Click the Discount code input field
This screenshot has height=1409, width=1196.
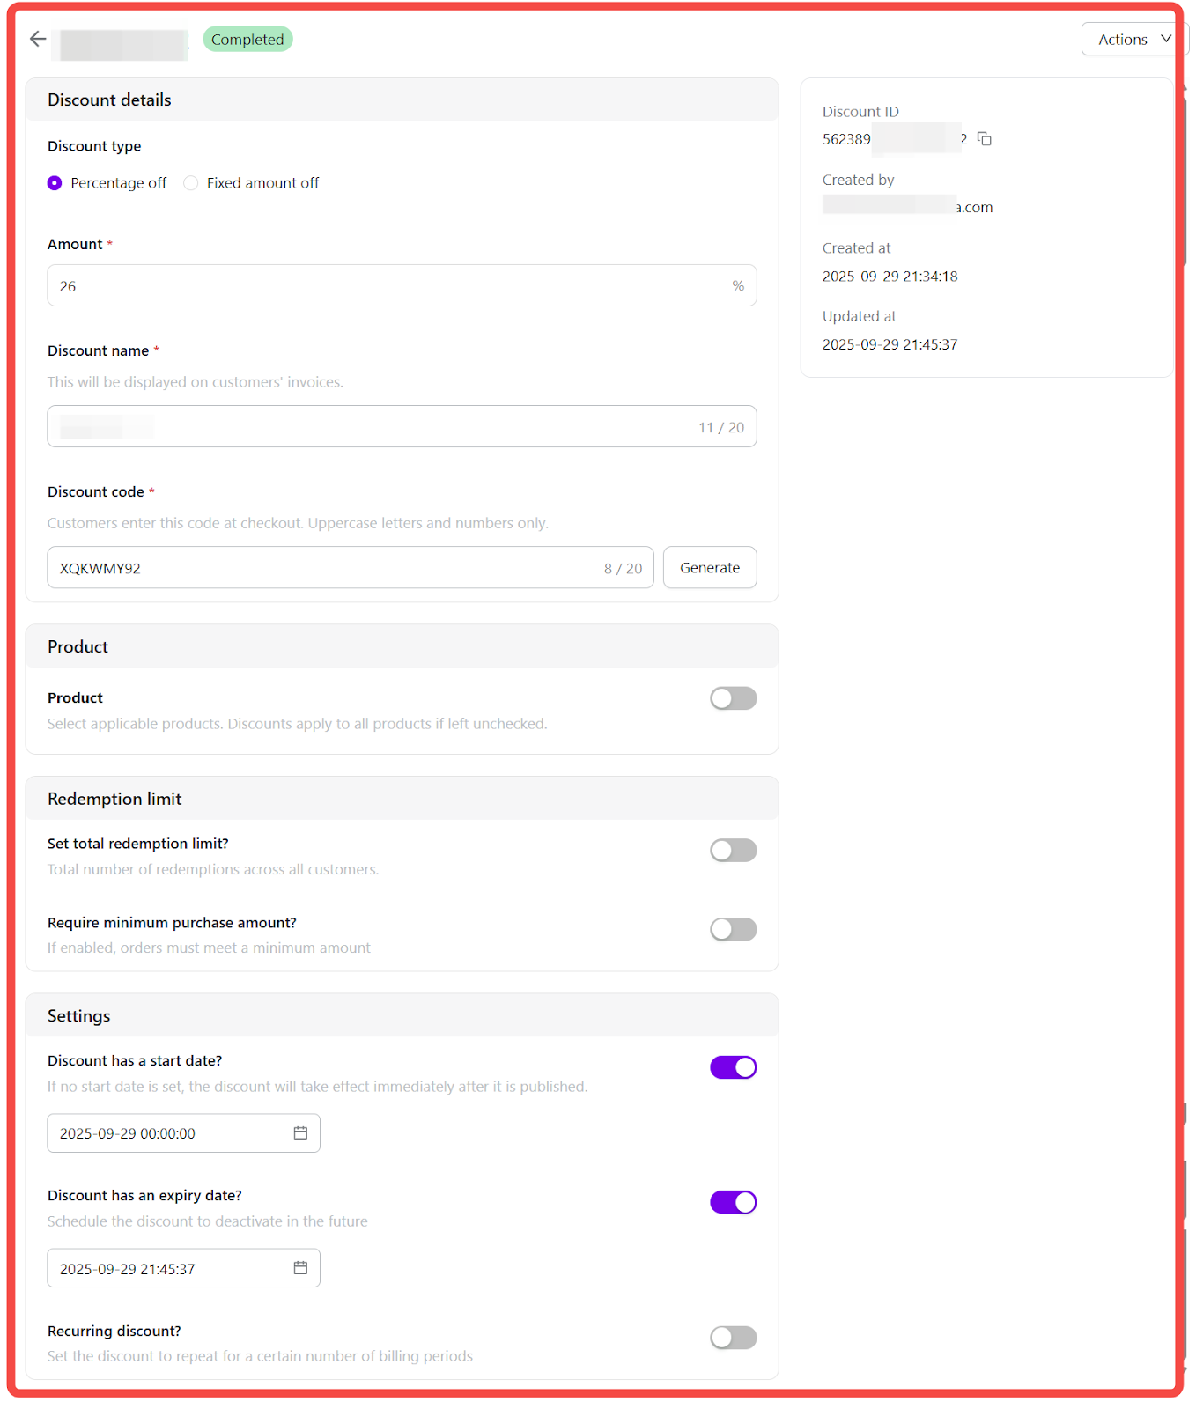click(326, 568)
